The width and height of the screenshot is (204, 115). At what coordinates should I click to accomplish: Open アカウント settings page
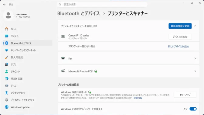(x=28, y=71)
